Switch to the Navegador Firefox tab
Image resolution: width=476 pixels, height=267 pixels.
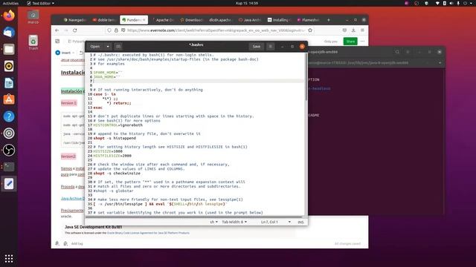pyautogui.click(x=74, y=20)
